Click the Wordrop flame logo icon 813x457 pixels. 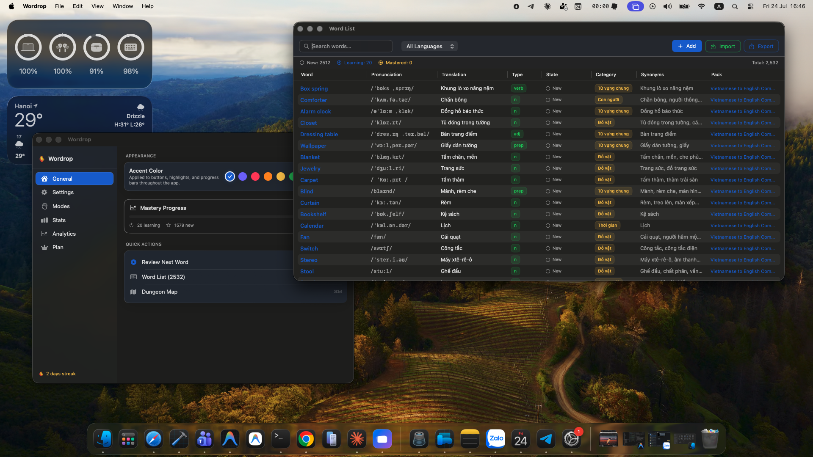(42, 159)
